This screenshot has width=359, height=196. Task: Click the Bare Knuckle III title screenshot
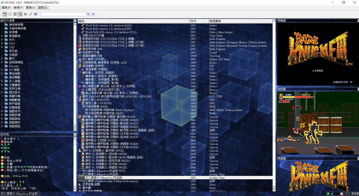tap(318, 54)
